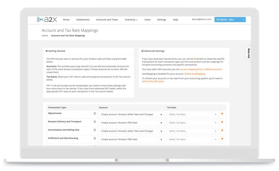
Task: Open the Get Help side tab
Action: 248,53
